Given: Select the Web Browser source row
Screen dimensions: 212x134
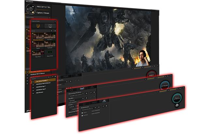Looking at the screenshot, I should coord(43,92).
